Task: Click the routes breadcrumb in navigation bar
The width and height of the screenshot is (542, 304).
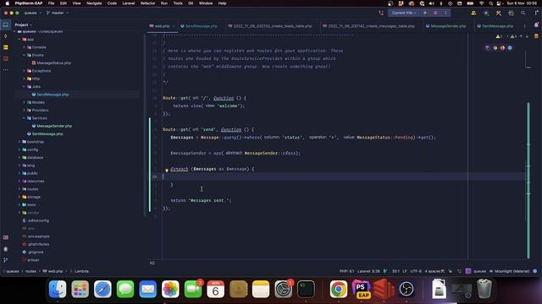Action: [x=30, y=271]
